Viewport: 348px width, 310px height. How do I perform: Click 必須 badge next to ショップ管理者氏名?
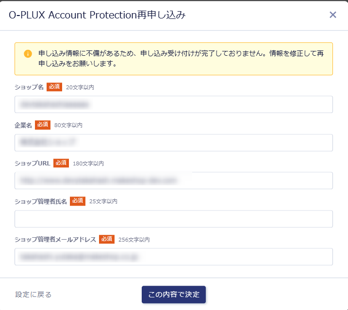[78, 201]
